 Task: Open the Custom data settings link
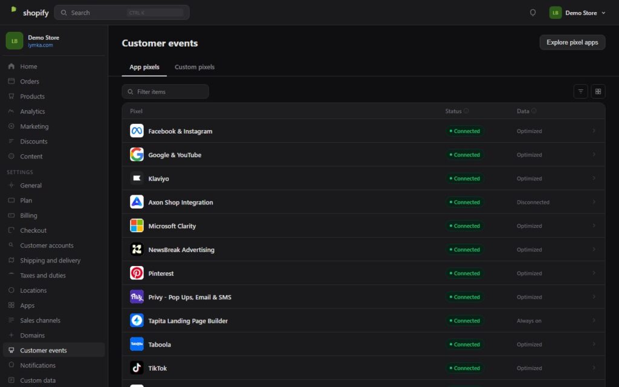point(54,380)
